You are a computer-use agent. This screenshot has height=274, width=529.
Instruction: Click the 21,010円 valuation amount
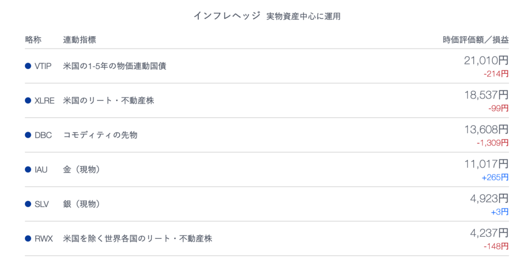pos(486,61)
